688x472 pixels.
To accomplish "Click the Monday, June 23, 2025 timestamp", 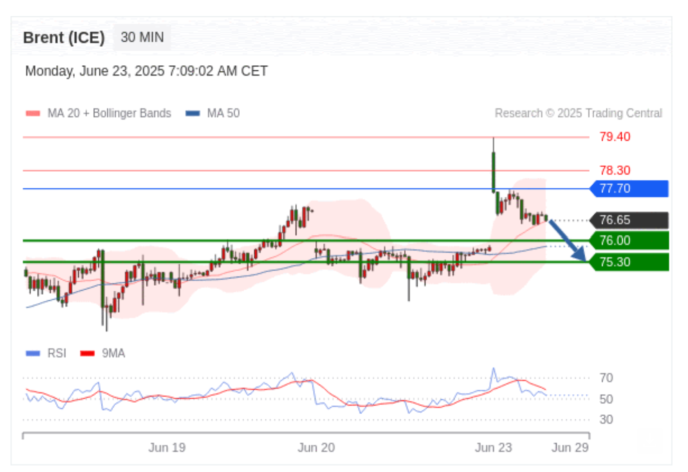I will 146,71.
